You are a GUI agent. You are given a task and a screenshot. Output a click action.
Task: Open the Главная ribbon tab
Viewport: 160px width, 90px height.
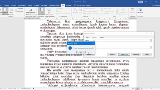6,5
